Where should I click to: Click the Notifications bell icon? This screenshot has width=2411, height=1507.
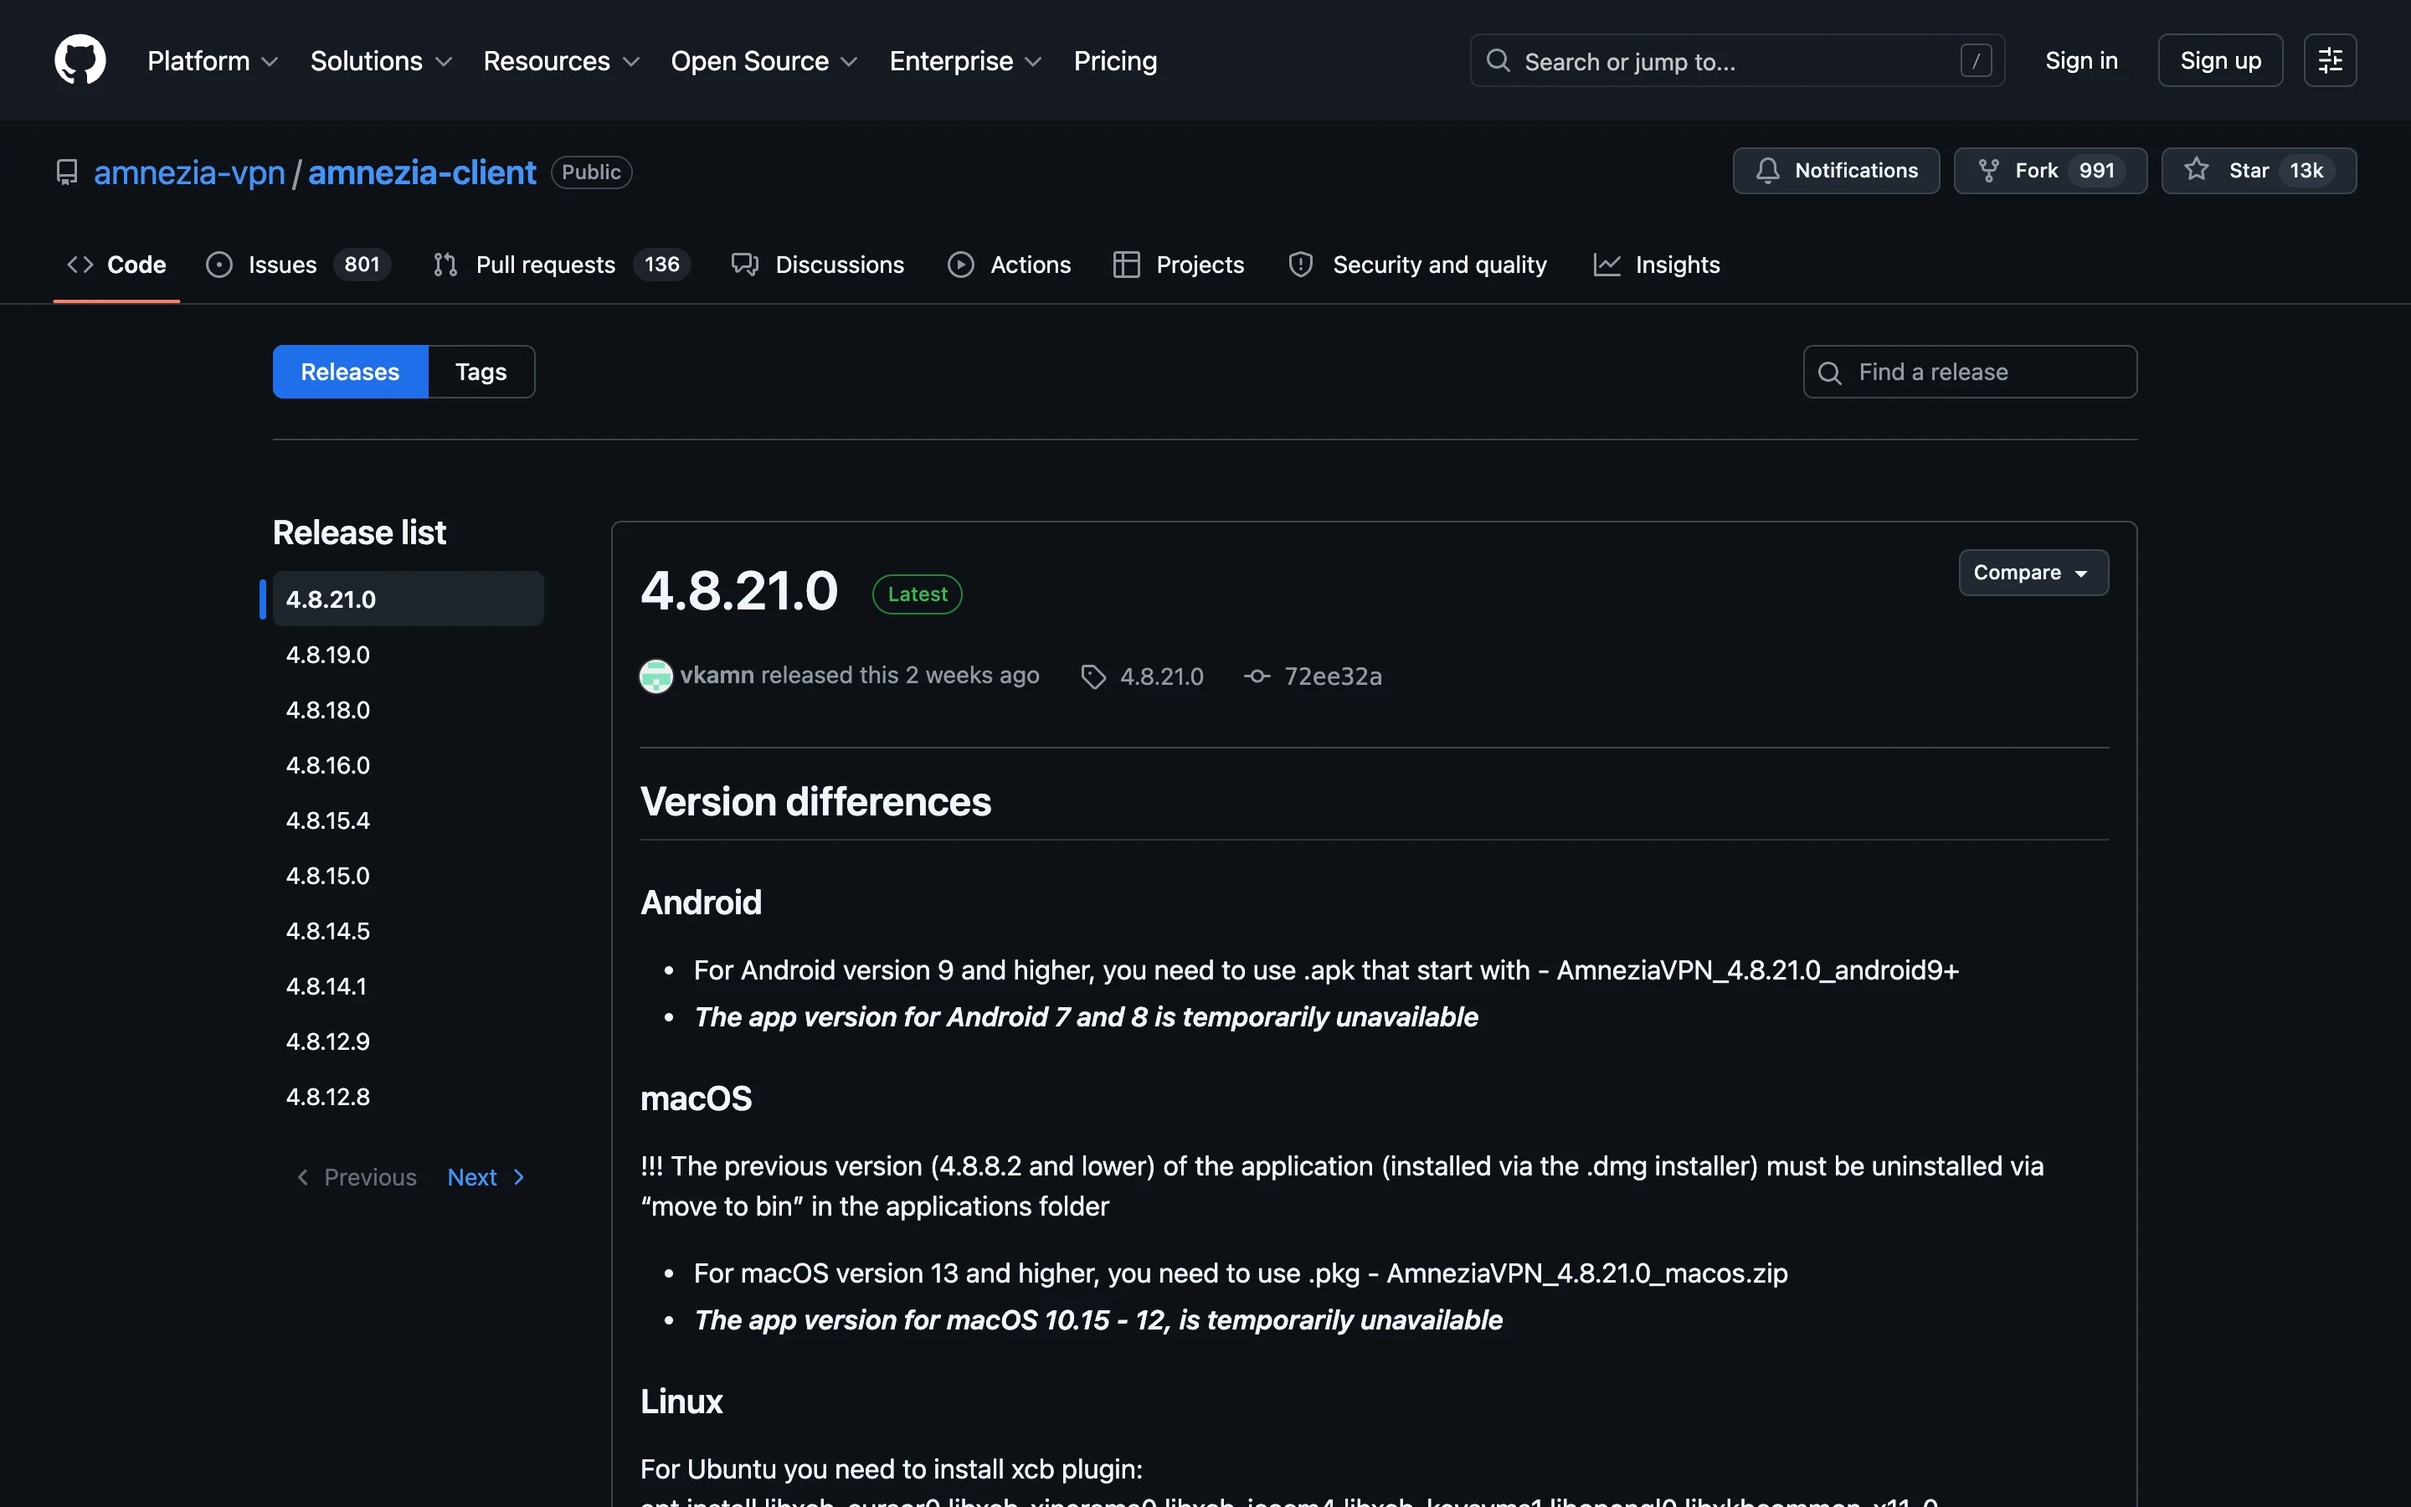point(1767,171)
